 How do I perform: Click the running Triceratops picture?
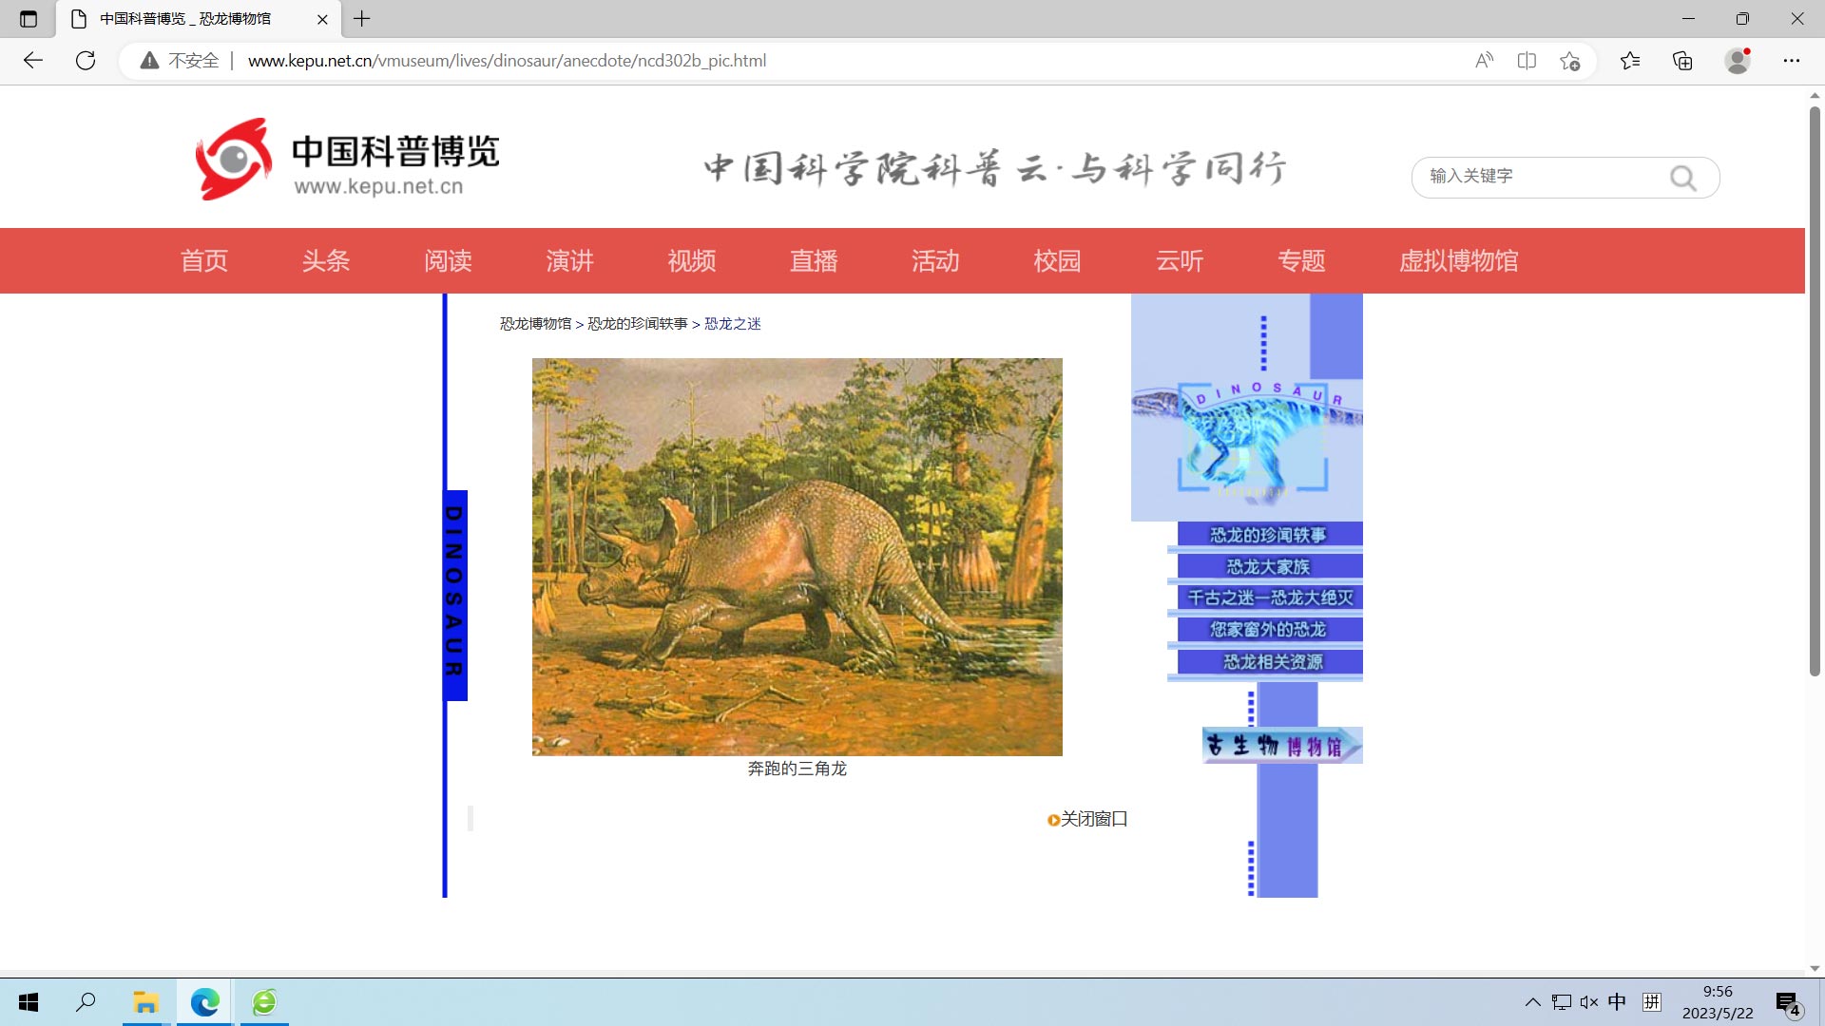[x=797, y=557]
